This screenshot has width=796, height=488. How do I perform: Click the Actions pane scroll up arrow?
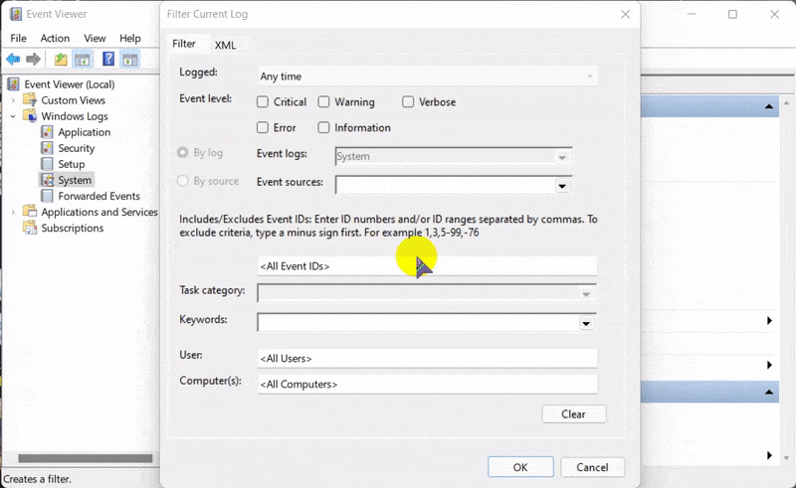[x=786, y=102]
